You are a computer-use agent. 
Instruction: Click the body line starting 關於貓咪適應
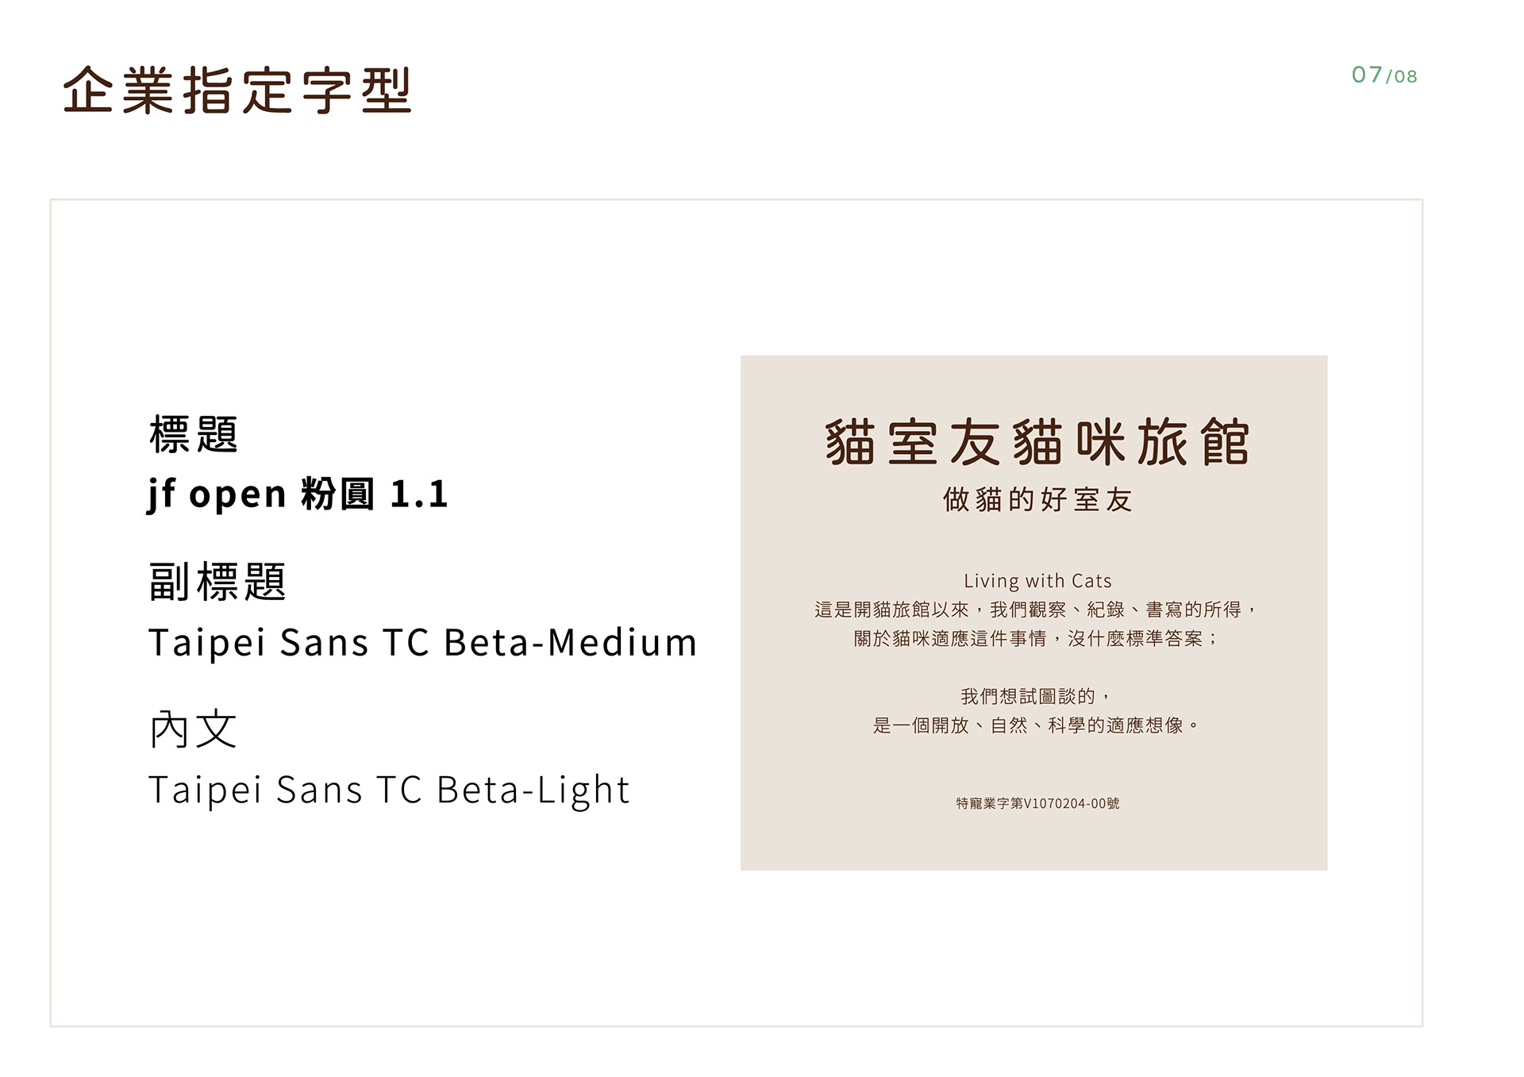1036,638
